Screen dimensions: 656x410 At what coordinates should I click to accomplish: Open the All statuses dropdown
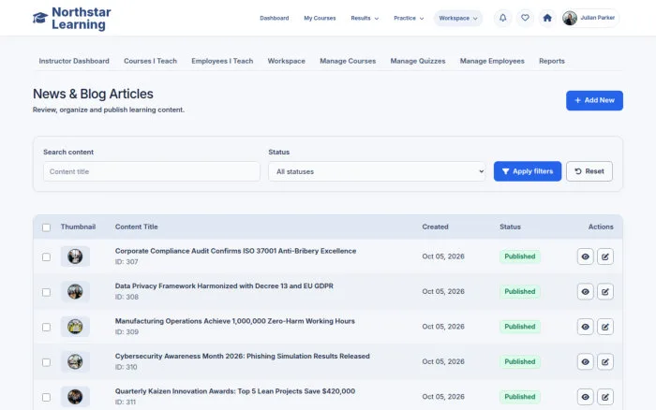pyautogui.click(x=377, y=171)
